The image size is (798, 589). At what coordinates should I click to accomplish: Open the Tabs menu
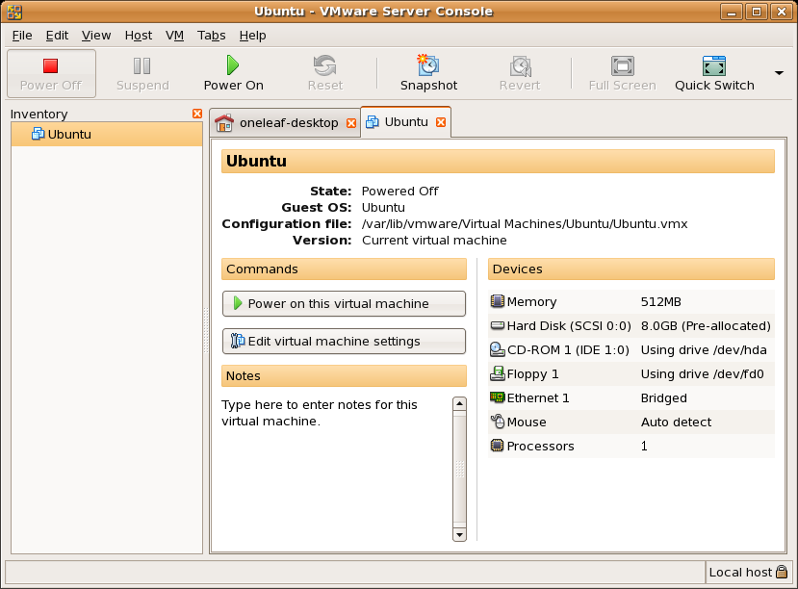[211, 36]
